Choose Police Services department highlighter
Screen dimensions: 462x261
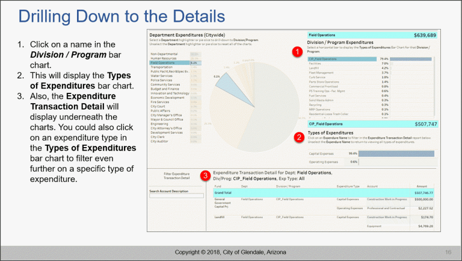pos(162,80)
